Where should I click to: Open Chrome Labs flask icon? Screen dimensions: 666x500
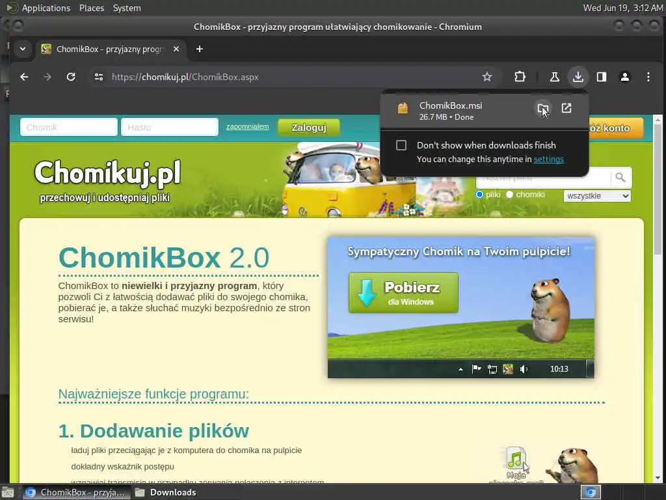click(x=554, y=77)
